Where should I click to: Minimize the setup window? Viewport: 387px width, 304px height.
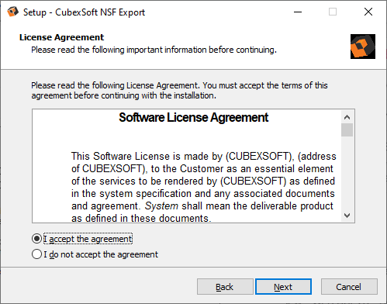298,12
